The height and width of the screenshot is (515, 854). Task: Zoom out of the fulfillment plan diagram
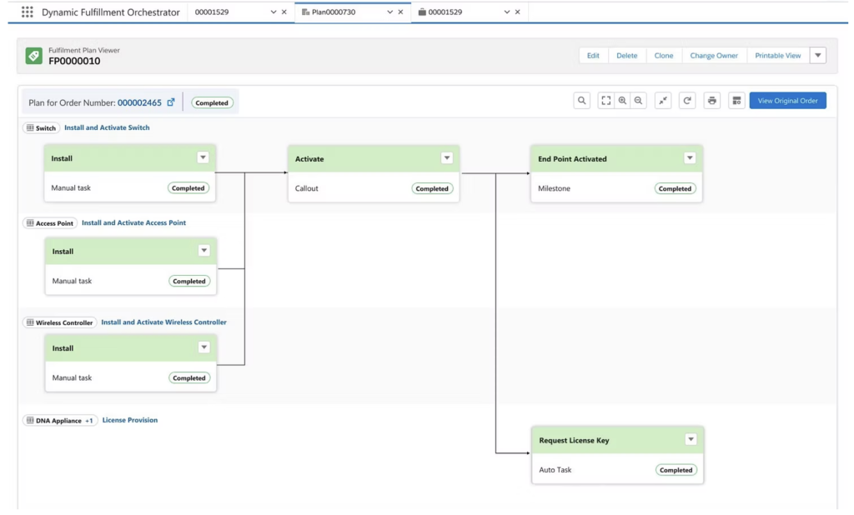click(638, 100)
